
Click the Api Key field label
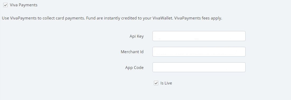[x=137, y=36]
